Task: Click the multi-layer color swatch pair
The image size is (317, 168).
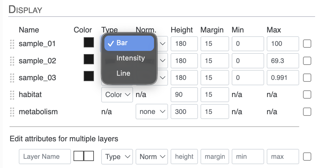Action: [x=84, y=156]
